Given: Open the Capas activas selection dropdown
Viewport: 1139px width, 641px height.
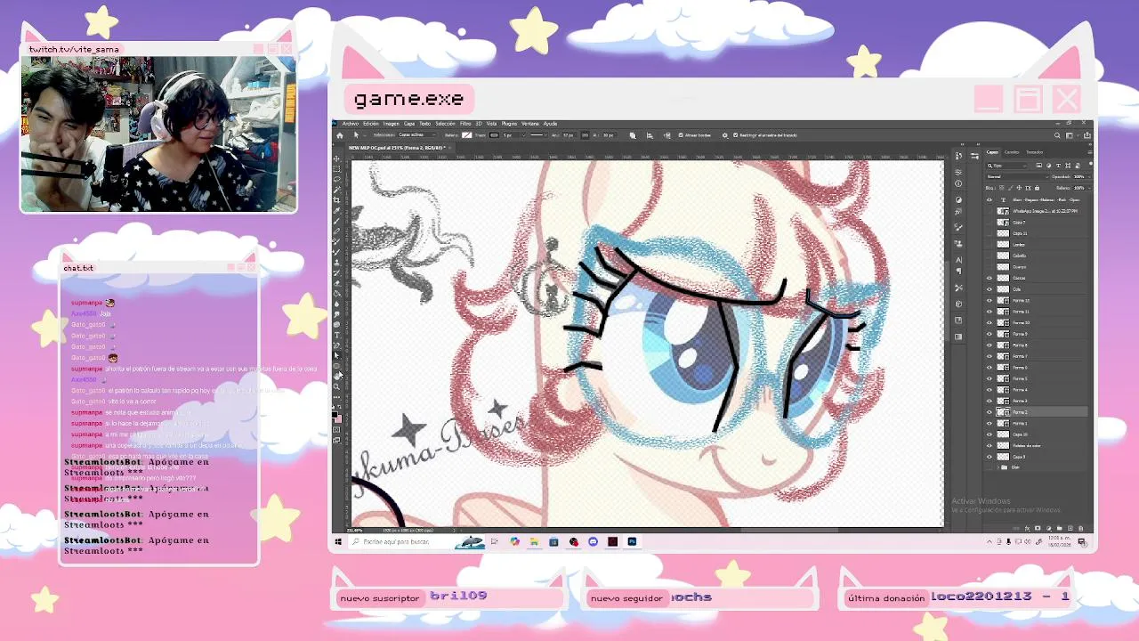Looking at the screenshot, I should point(417,134).
